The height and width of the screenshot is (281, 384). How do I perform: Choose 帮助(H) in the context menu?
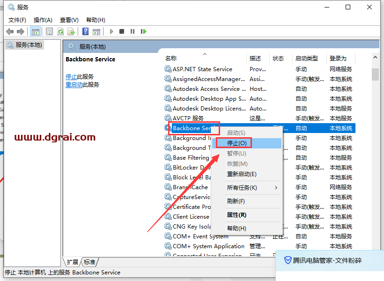[247, 229]
